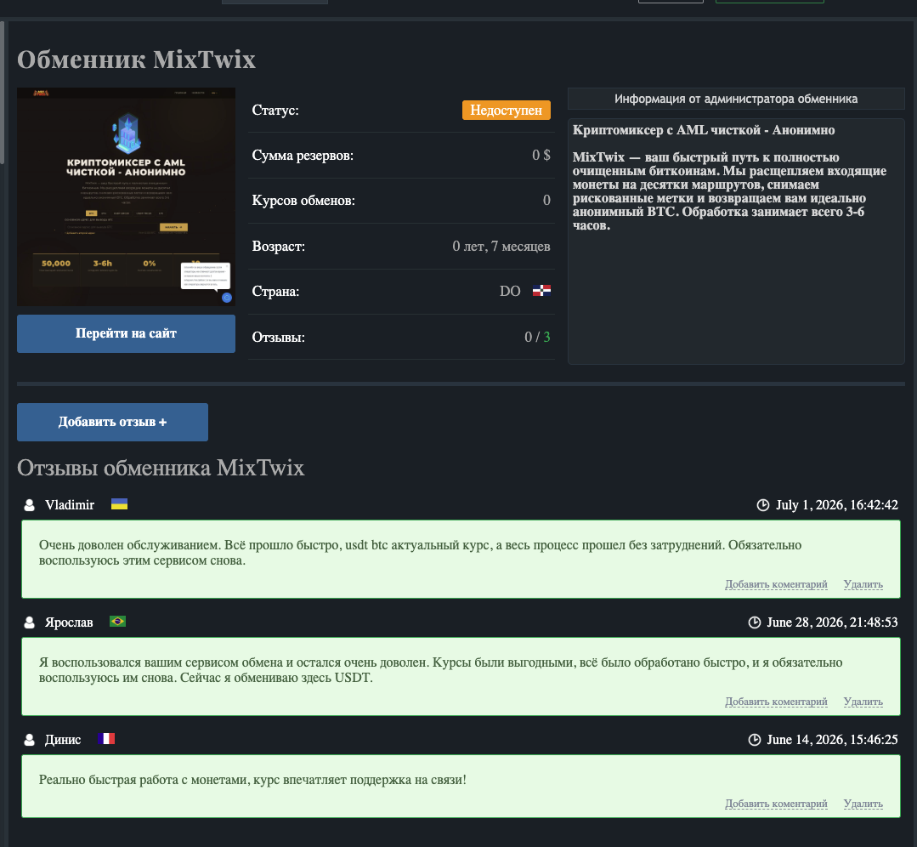Click the clock icon beside July 1, 2026
The image size is (917, 847).
(763, 505)
